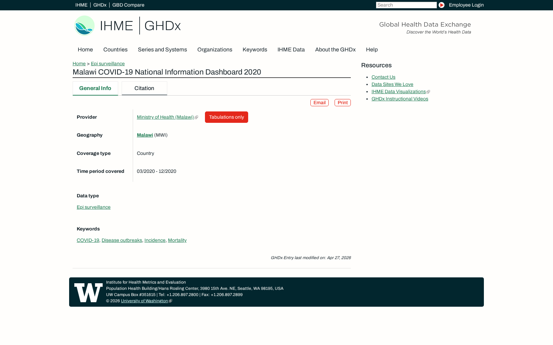Click the Email button
The image size is (553, 345).
[319, 103]
